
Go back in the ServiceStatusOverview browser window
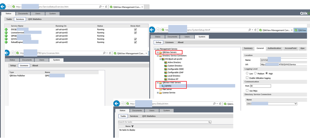point(2,7)
